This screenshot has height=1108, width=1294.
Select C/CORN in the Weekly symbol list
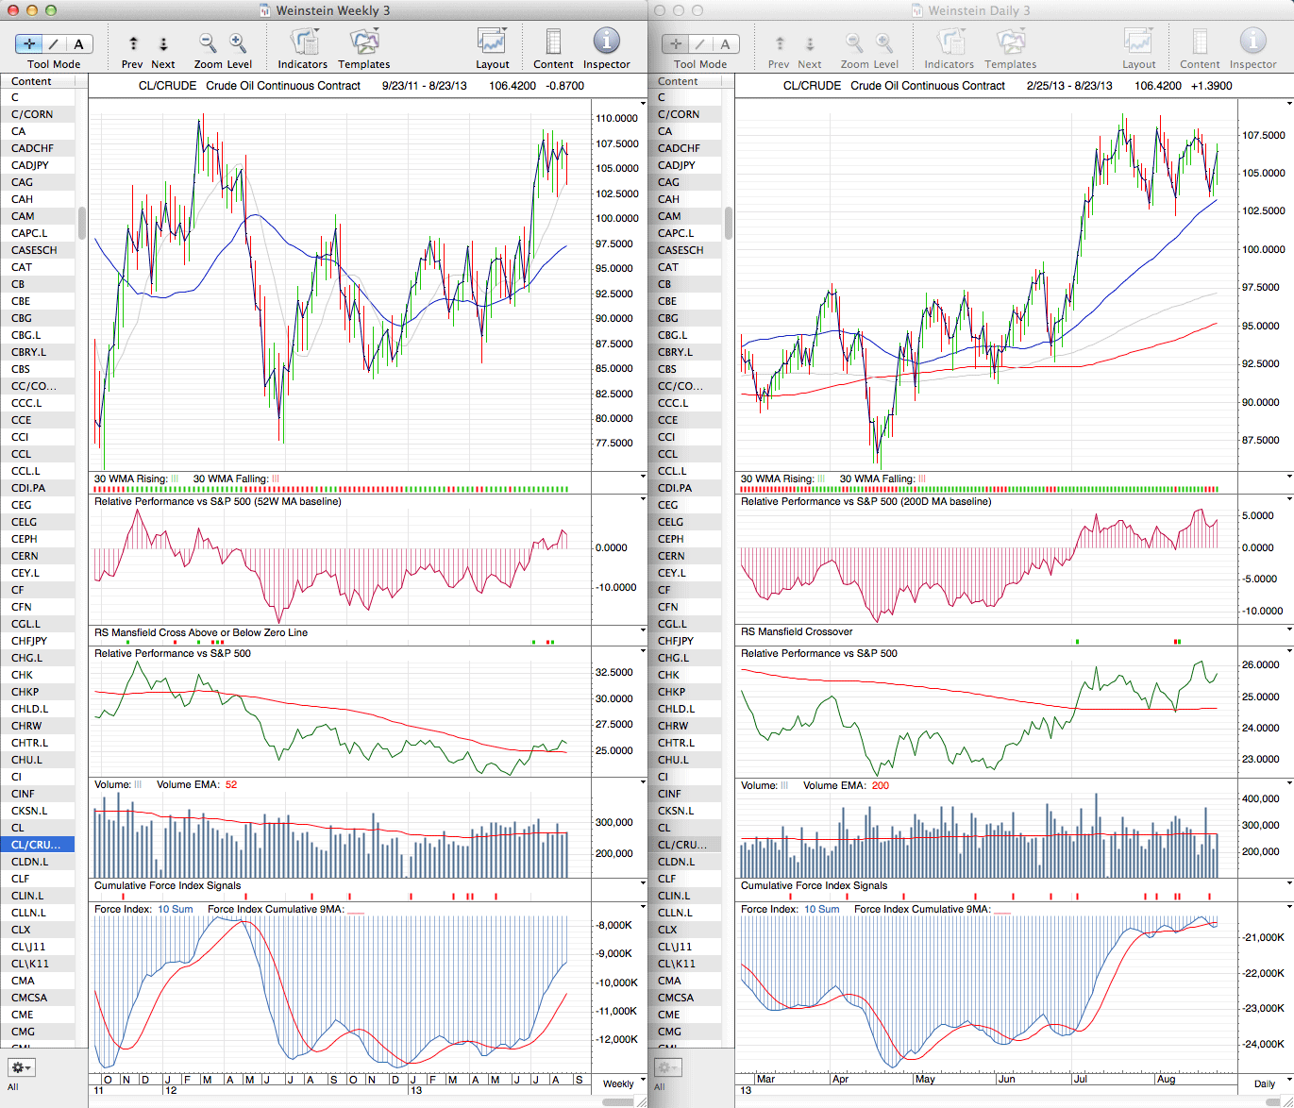click(x=32, y=114)
